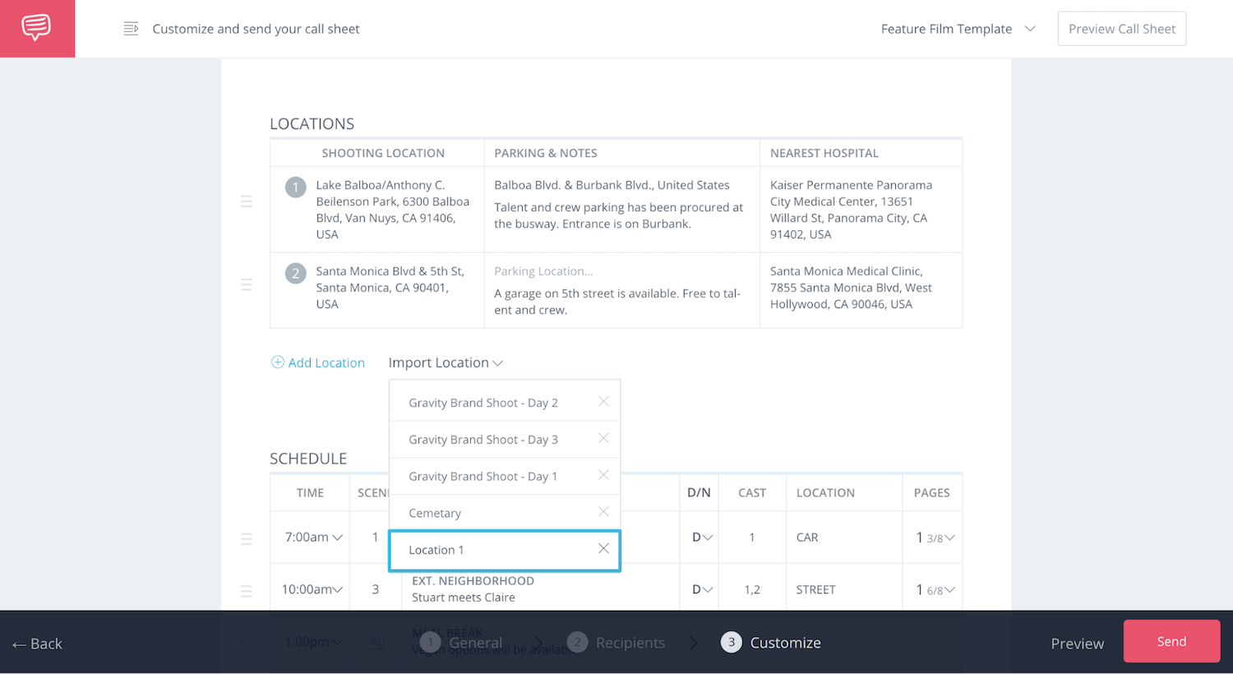Click the Kaiser Permanente hospital address
This screenshot has height=674, width=1233.
pos(851,210)
